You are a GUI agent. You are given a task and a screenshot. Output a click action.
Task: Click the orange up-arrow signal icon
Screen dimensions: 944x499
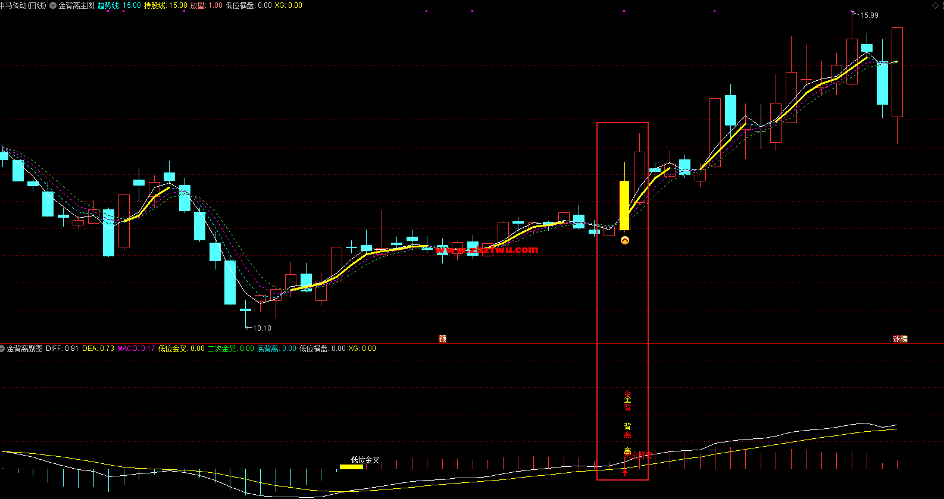[625, 240]
